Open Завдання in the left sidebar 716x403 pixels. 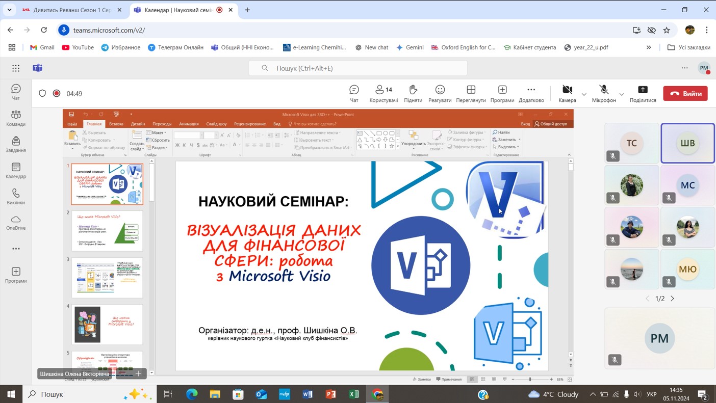tap(16, 144)
